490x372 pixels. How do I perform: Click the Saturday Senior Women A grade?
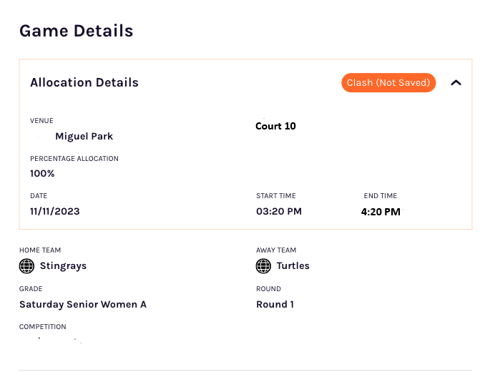click(x=83, y=305)
